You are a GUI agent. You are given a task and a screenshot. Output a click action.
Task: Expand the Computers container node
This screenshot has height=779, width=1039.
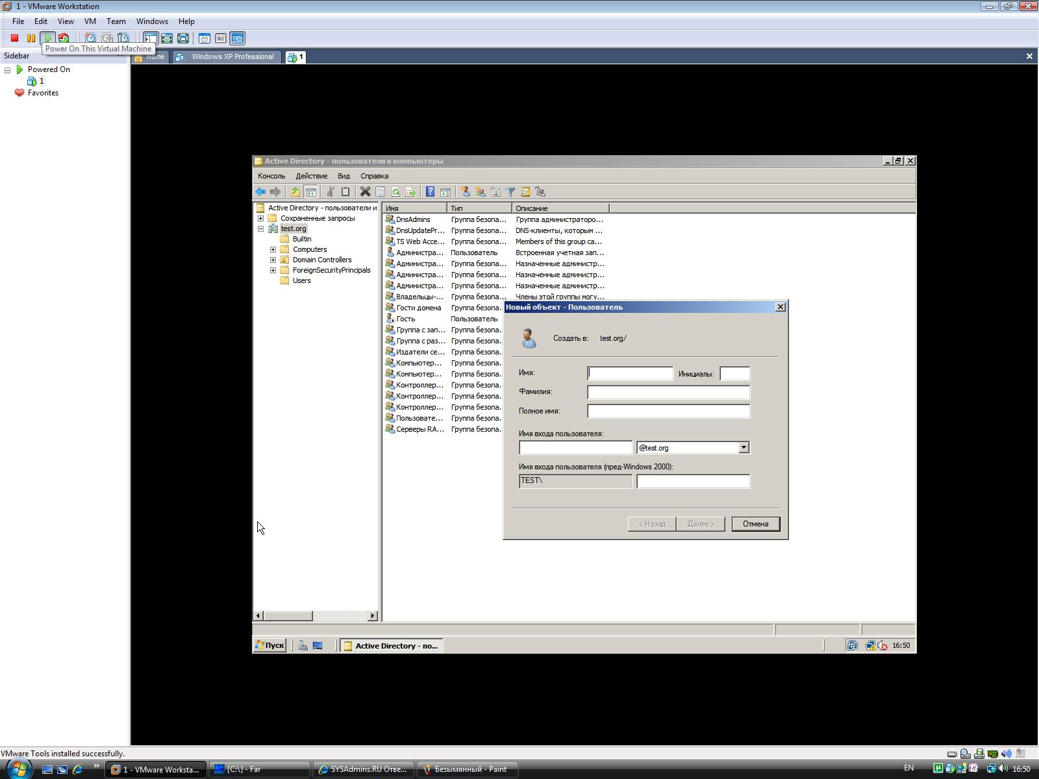click(273, 249)
